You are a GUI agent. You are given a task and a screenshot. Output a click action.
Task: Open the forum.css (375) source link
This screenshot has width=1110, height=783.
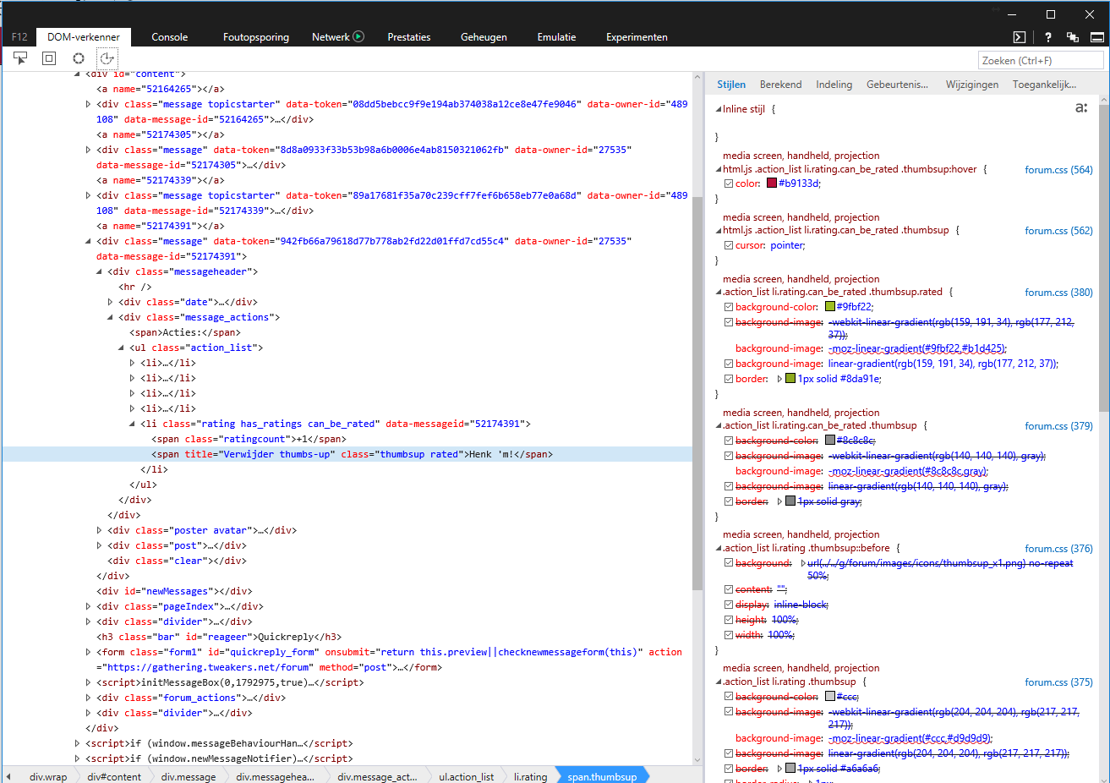click(x=1058, y=682)
